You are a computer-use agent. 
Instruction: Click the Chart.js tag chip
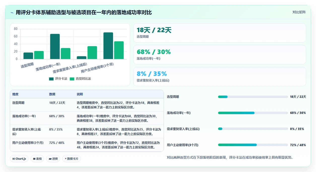point(19,159)
